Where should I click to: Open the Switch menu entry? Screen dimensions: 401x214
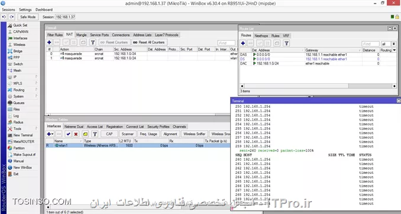[x=18, y=64]
